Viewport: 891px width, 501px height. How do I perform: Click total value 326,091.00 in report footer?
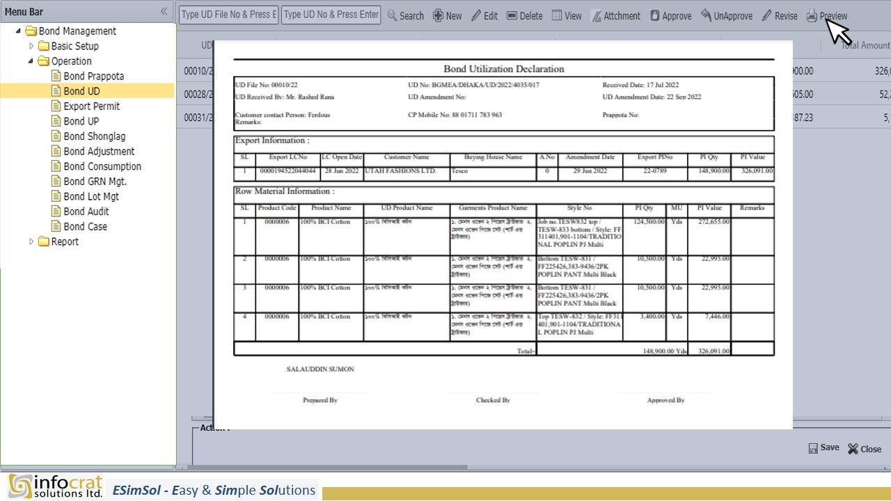(x=713, y=351)
